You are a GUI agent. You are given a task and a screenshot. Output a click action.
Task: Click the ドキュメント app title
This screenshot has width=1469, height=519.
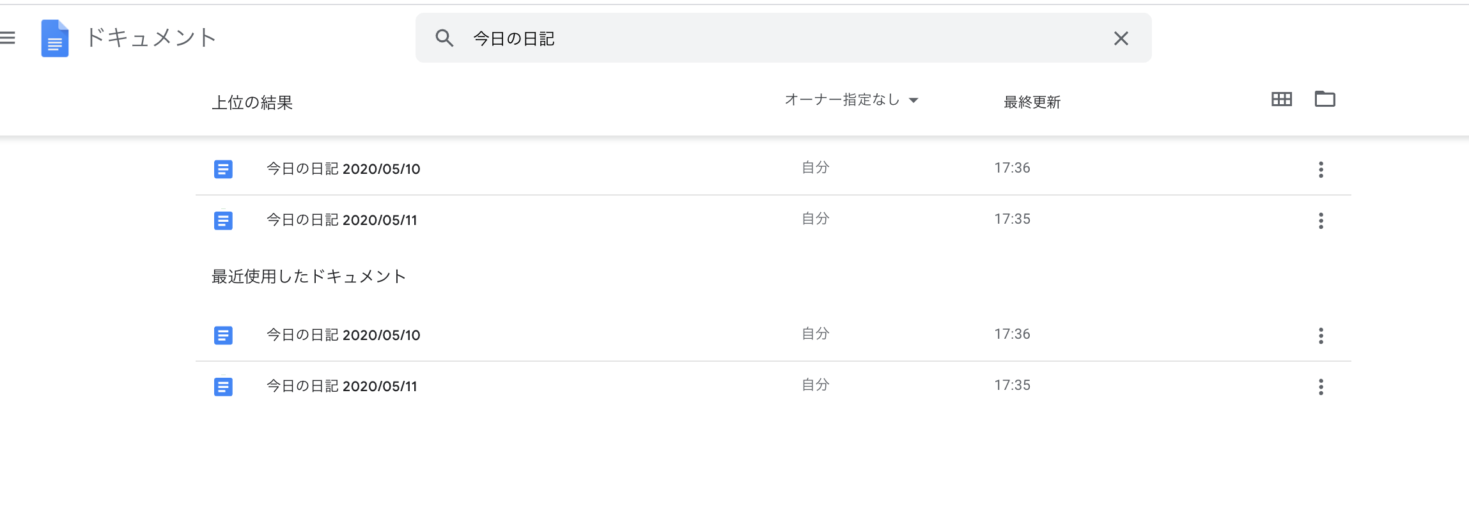click(x=151, y=38)
